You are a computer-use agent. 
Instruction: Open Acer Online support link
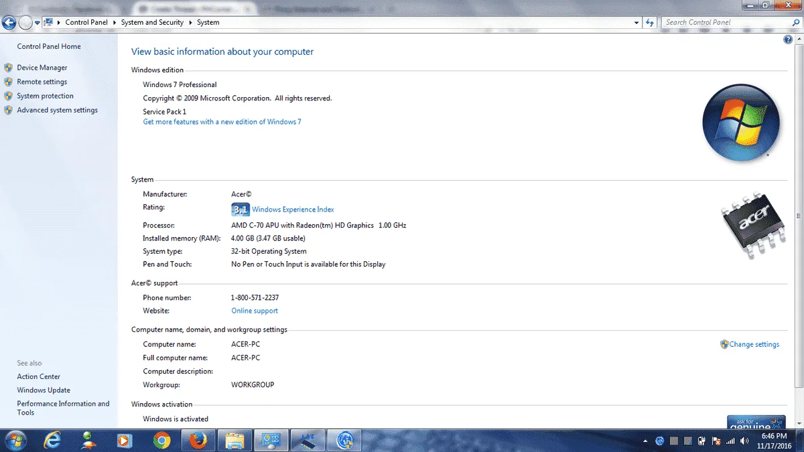pos(255,311)
